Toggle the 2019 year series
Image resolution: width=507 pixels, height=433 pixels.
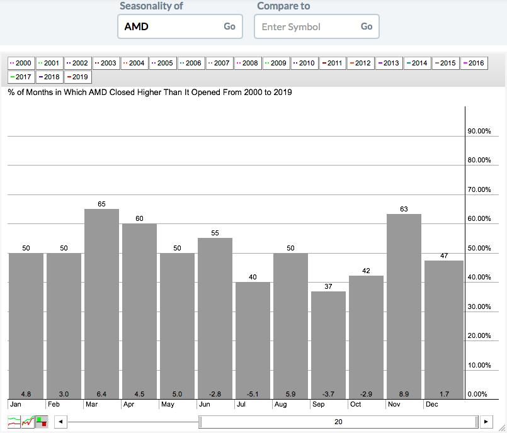point(77,77)
